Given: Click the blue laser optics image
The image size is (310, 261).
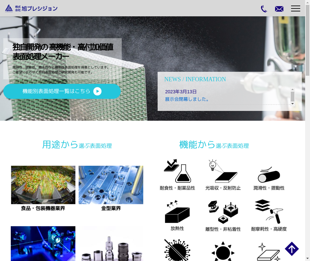Looking at the screenshot, I should (x=43, y=243).
